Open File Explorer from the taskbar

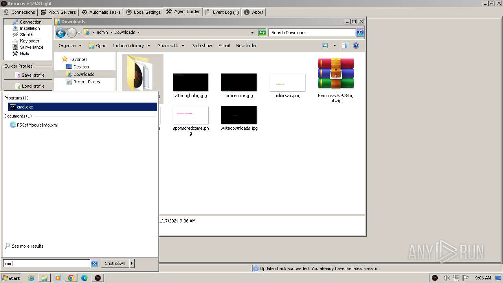pos(44,278)
